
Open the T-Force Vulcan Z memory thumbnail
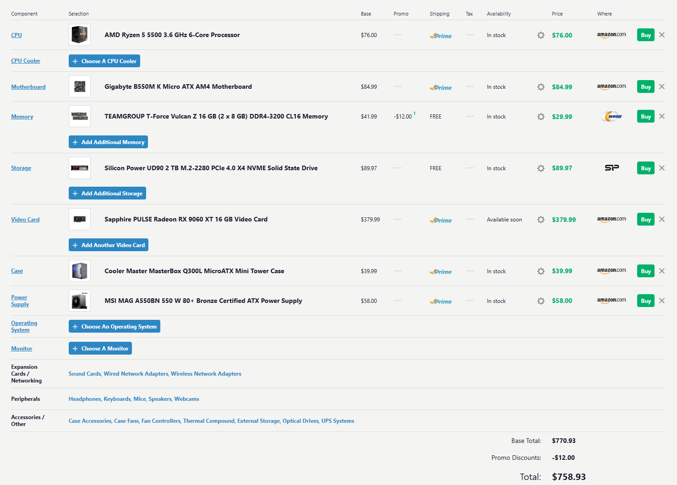coord(80,116)
